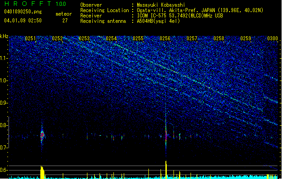This screenshot has width=282, height=179.
Task: Click the 0.7 kHz axis label
Action: click(4, 148)
